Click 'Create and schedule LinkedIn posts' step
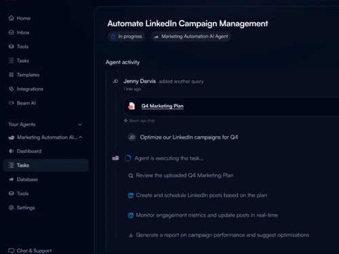The height and width of the screenshot is (254, 339). click(201, 195)
